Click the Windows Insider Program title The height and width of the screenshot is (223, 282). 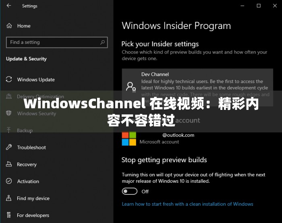click(176, 26)
